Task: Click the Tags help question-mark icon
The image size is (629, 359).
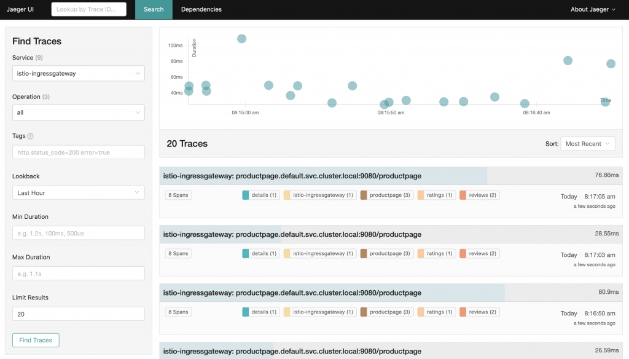Action: pyautogui.click(x=30, y=136)
